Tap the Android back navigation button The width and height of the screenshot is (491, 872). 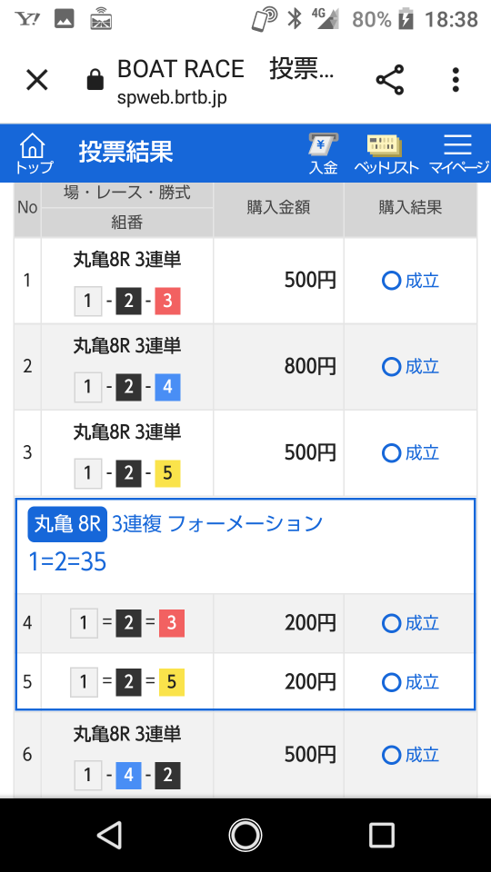110,836
